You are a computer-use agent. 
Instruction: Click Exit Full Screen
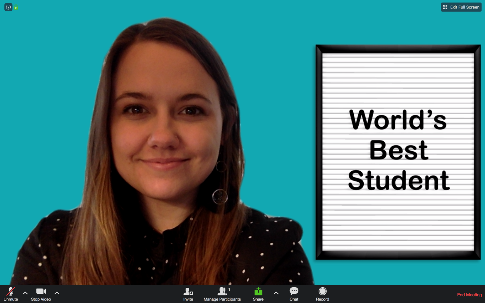461,7
